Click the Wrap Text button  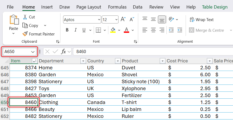pyautogui.click(x=202, y=19)
